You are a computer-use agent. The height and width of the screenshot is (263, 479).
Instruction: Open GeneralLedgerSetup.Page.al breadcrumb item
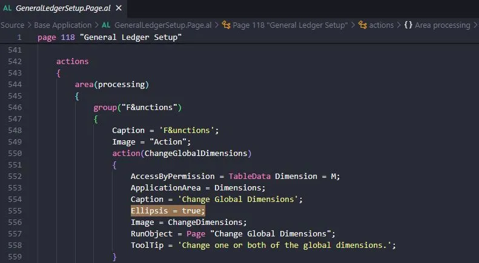163,25
